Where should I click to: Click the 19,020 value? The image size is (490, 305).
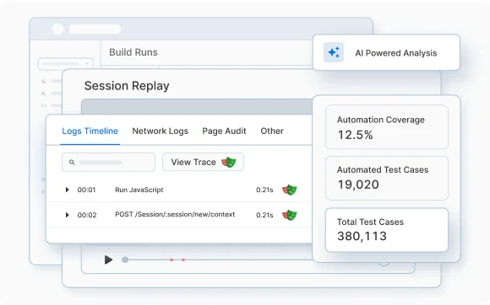[358, 185]
